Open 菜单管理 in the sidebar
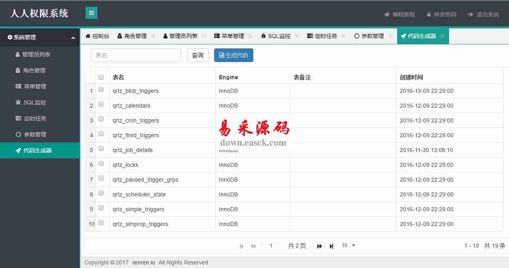The image size is (509, 268). 35,86
